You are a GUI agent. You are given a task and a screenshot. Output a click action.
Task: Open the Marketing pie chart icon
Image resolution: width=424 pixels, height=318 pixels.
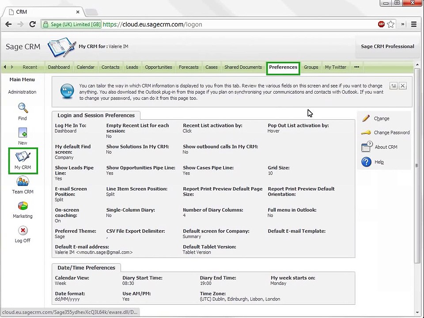pos(23,206)
